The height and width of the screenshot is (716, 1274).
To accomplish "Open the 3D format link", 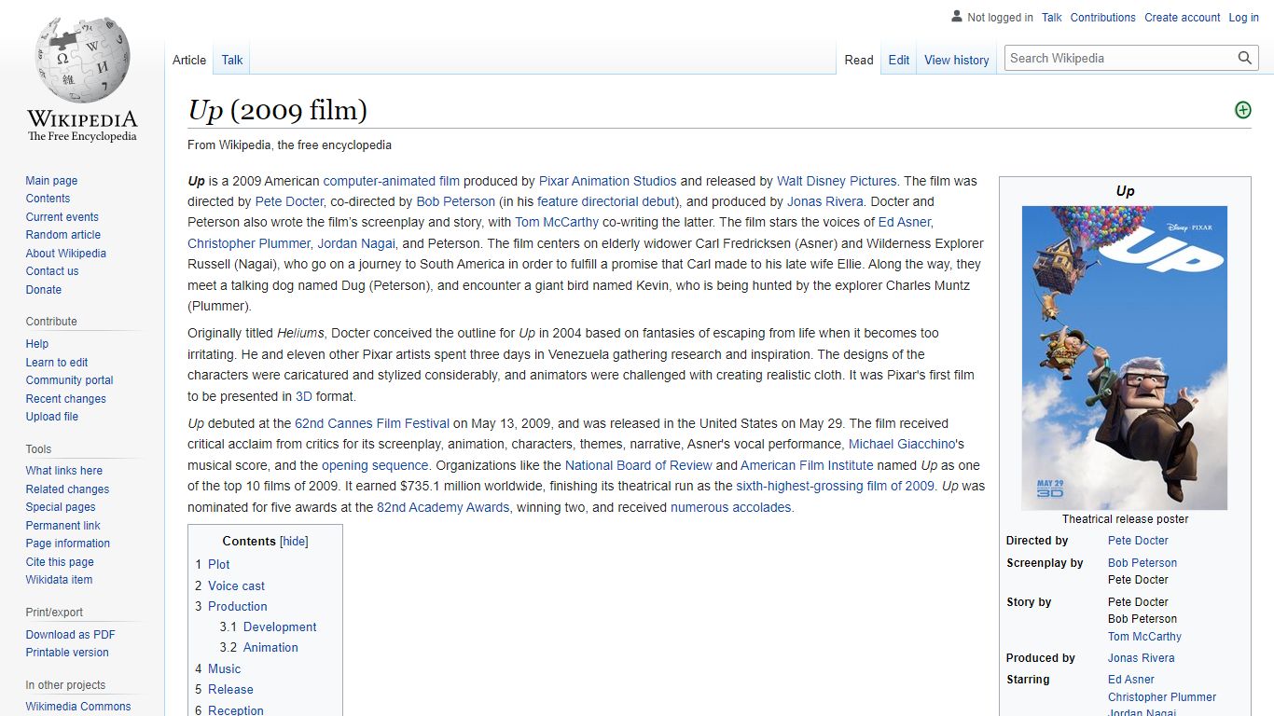I will click(304, 396).
